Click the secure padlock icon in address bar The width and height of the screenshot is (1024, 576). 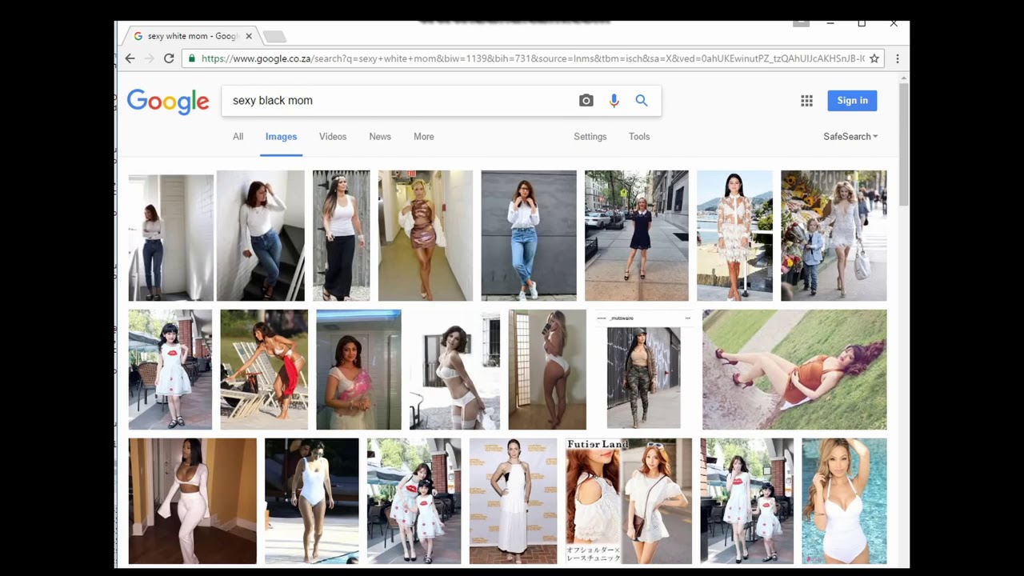tap(191, 58)
